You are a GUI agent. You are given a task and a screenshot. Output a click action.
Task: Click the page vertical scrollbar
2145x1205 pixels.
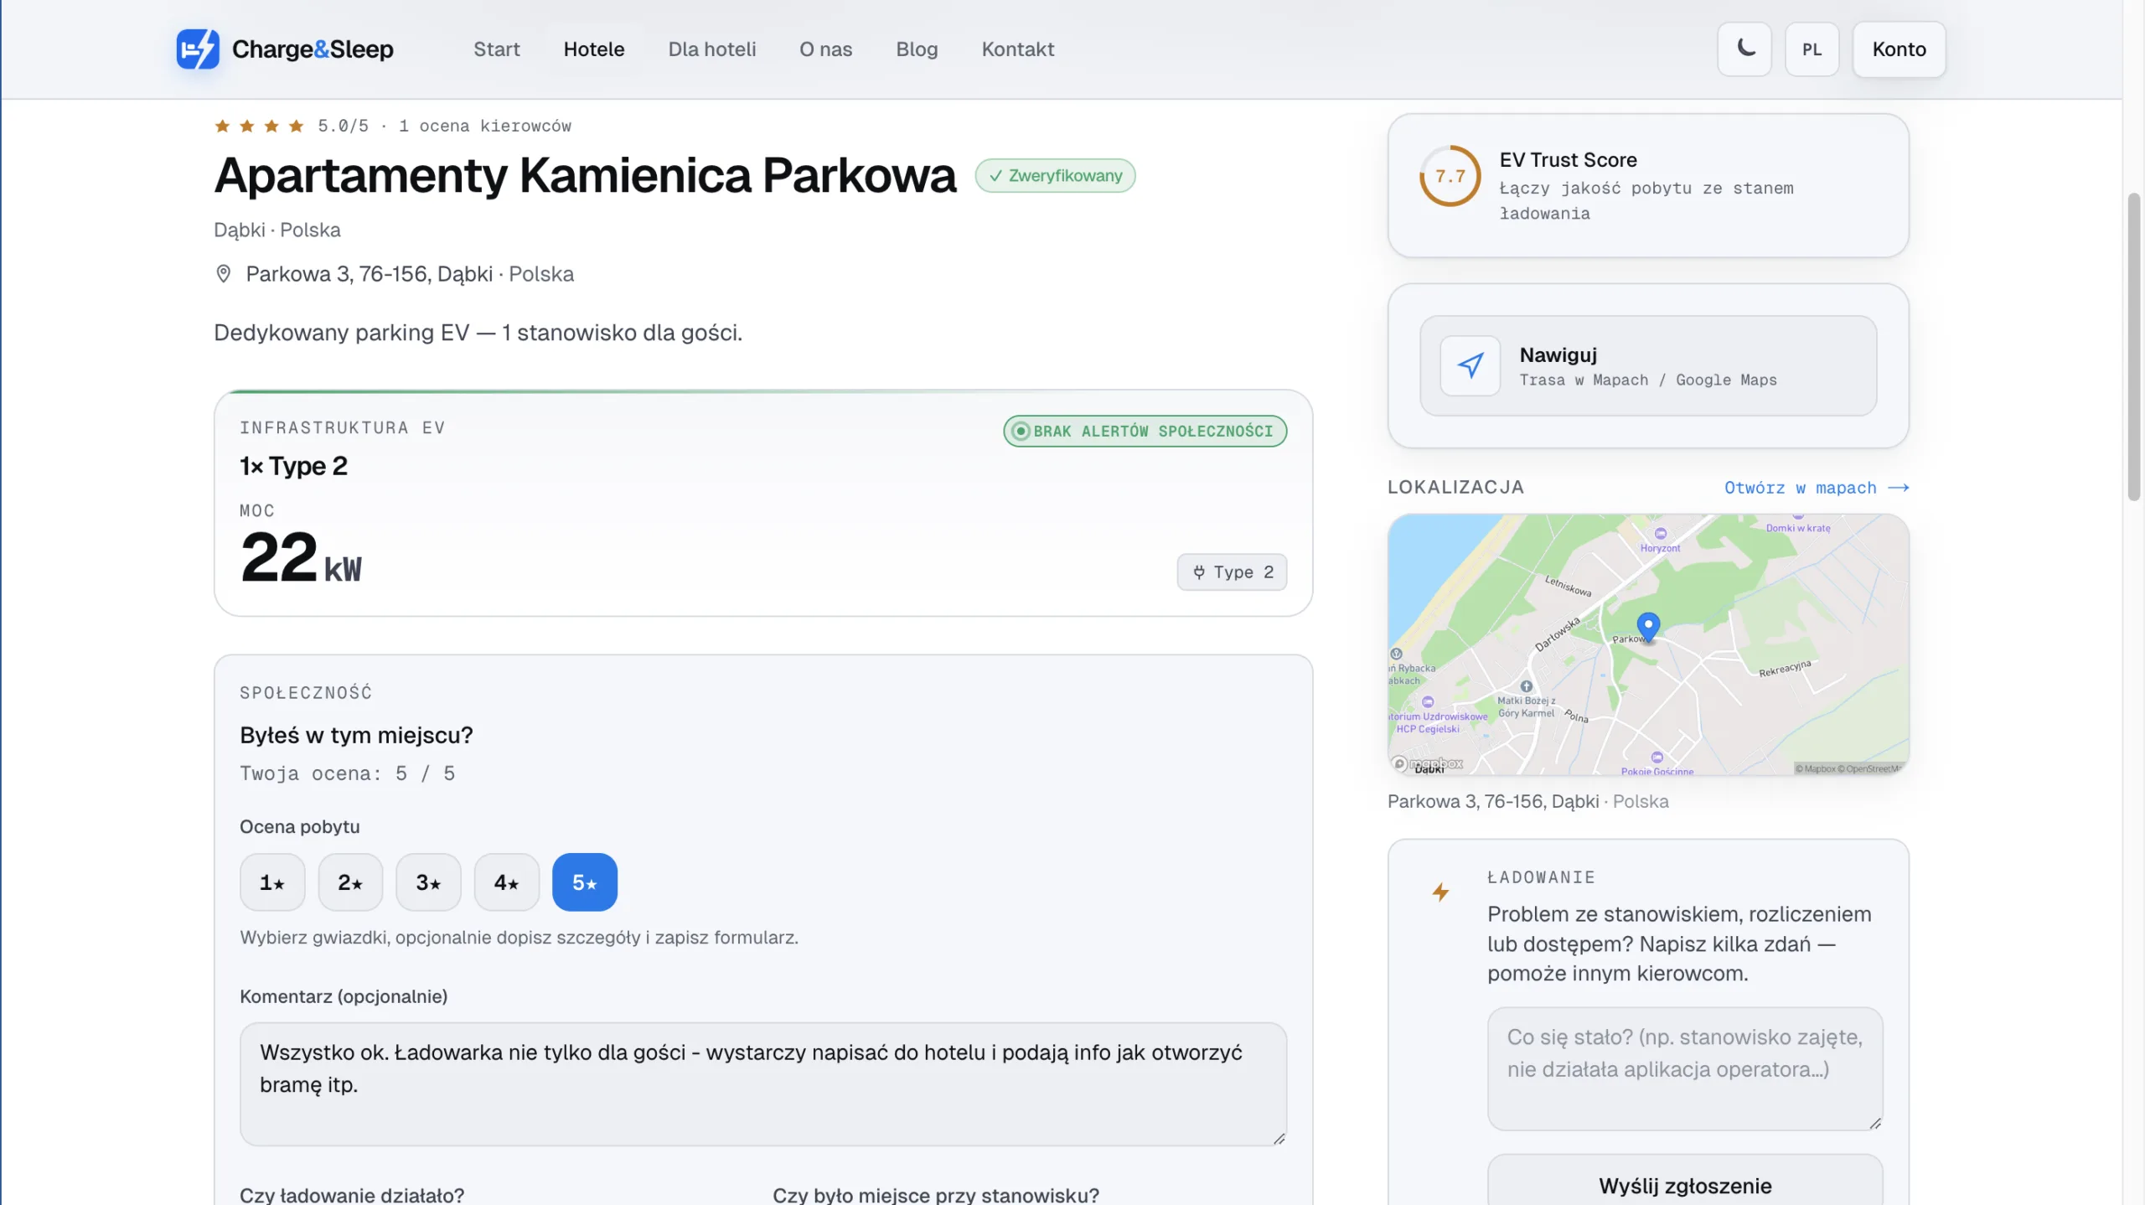(x=2133, y=348)
